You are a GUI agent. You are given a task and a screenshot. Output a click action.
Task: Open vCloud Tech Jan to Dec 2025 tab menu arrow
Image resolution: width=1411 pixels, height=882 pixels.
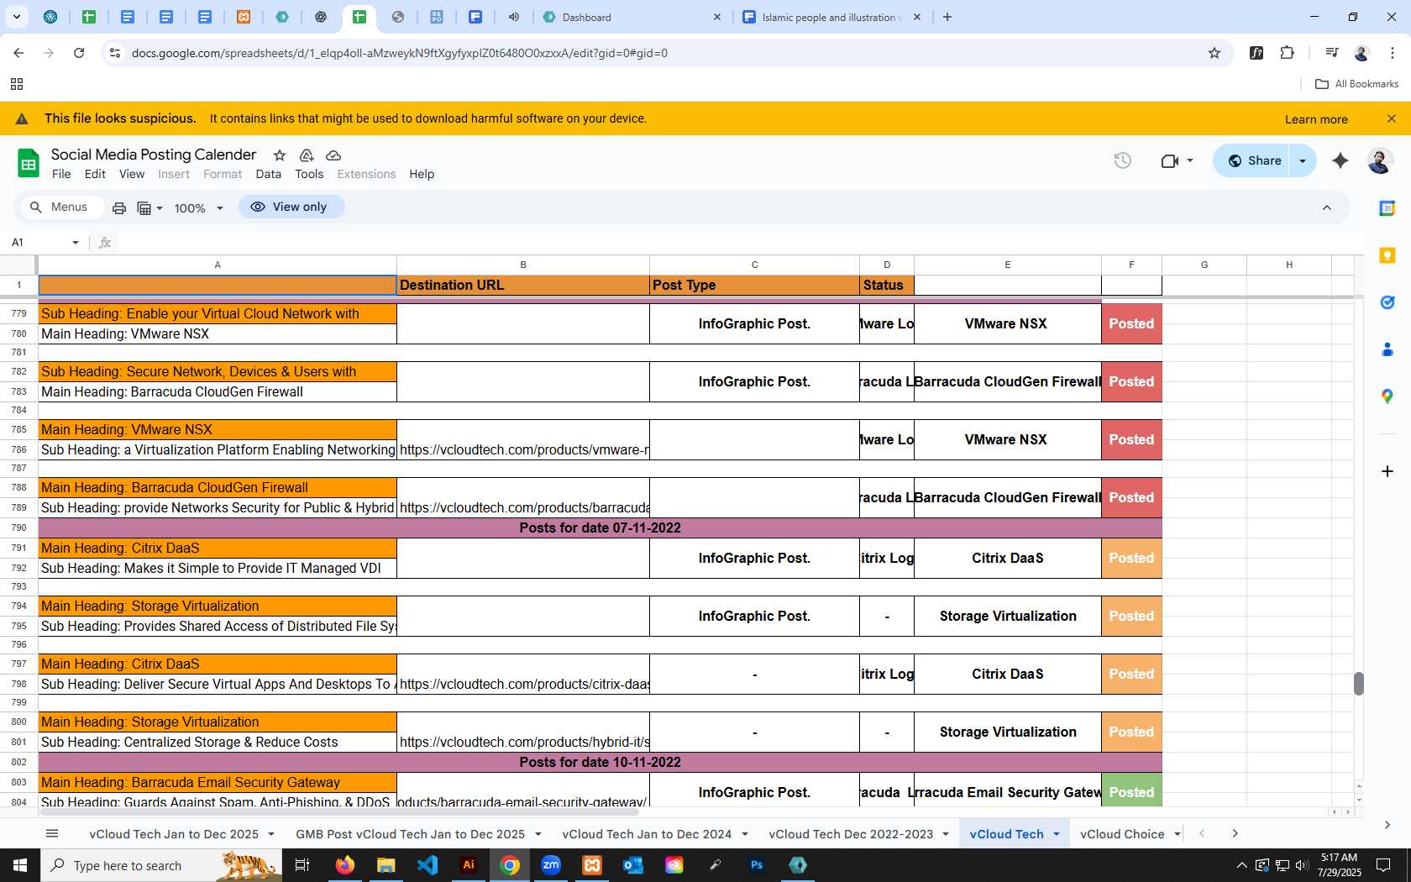[x=271, y=834]
